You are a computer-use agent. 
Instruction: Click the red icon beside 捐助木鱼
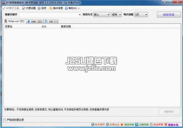[x=166, y=125]
